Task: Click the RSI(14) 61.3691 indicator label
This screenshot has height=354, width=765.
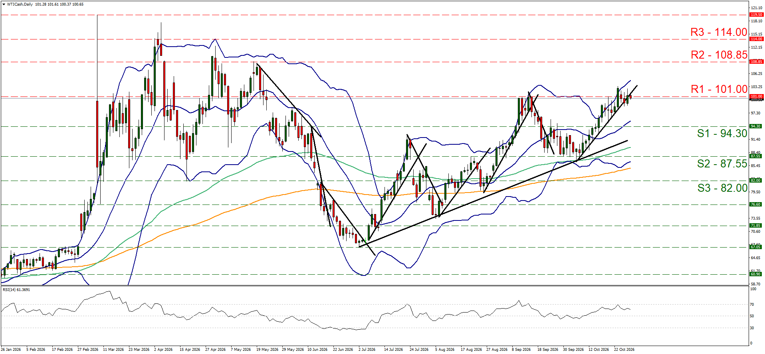Action: (x=16, y=290)
